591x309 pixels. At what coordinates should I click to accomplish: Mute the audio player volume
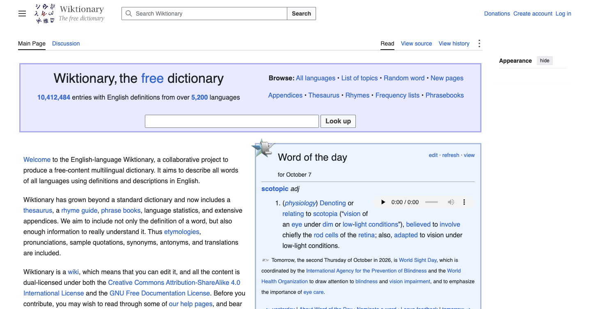451,202
